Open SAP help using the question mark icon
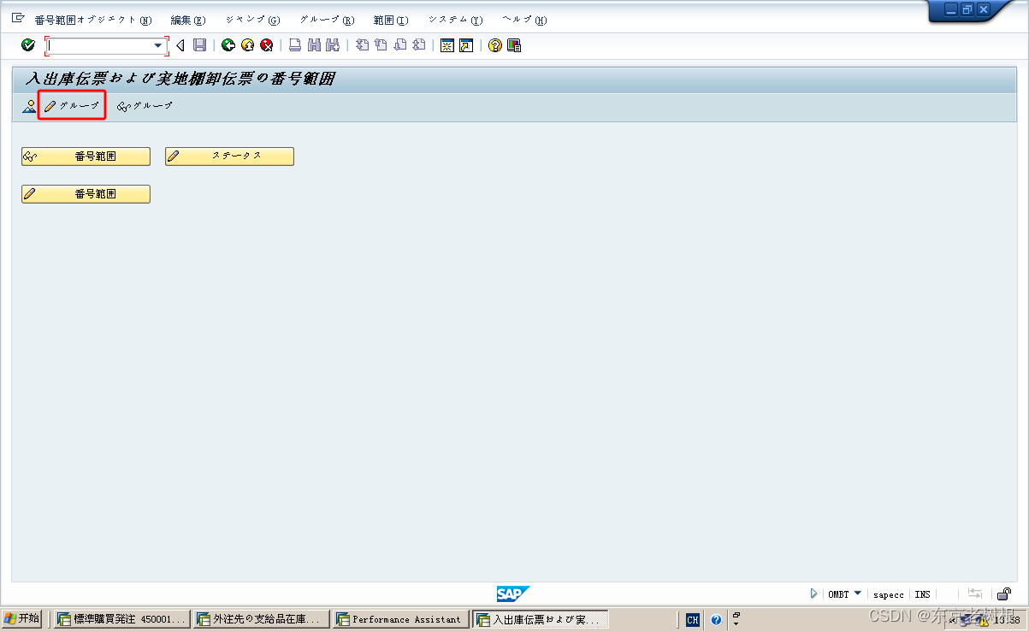The height and width of the screenshot is (632, 1029). (494, 44)
